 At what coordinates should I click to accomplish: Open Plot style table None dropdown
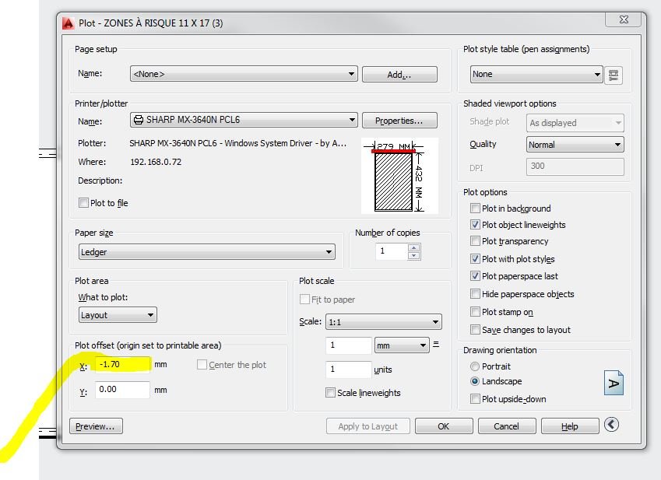coord(536,75)
